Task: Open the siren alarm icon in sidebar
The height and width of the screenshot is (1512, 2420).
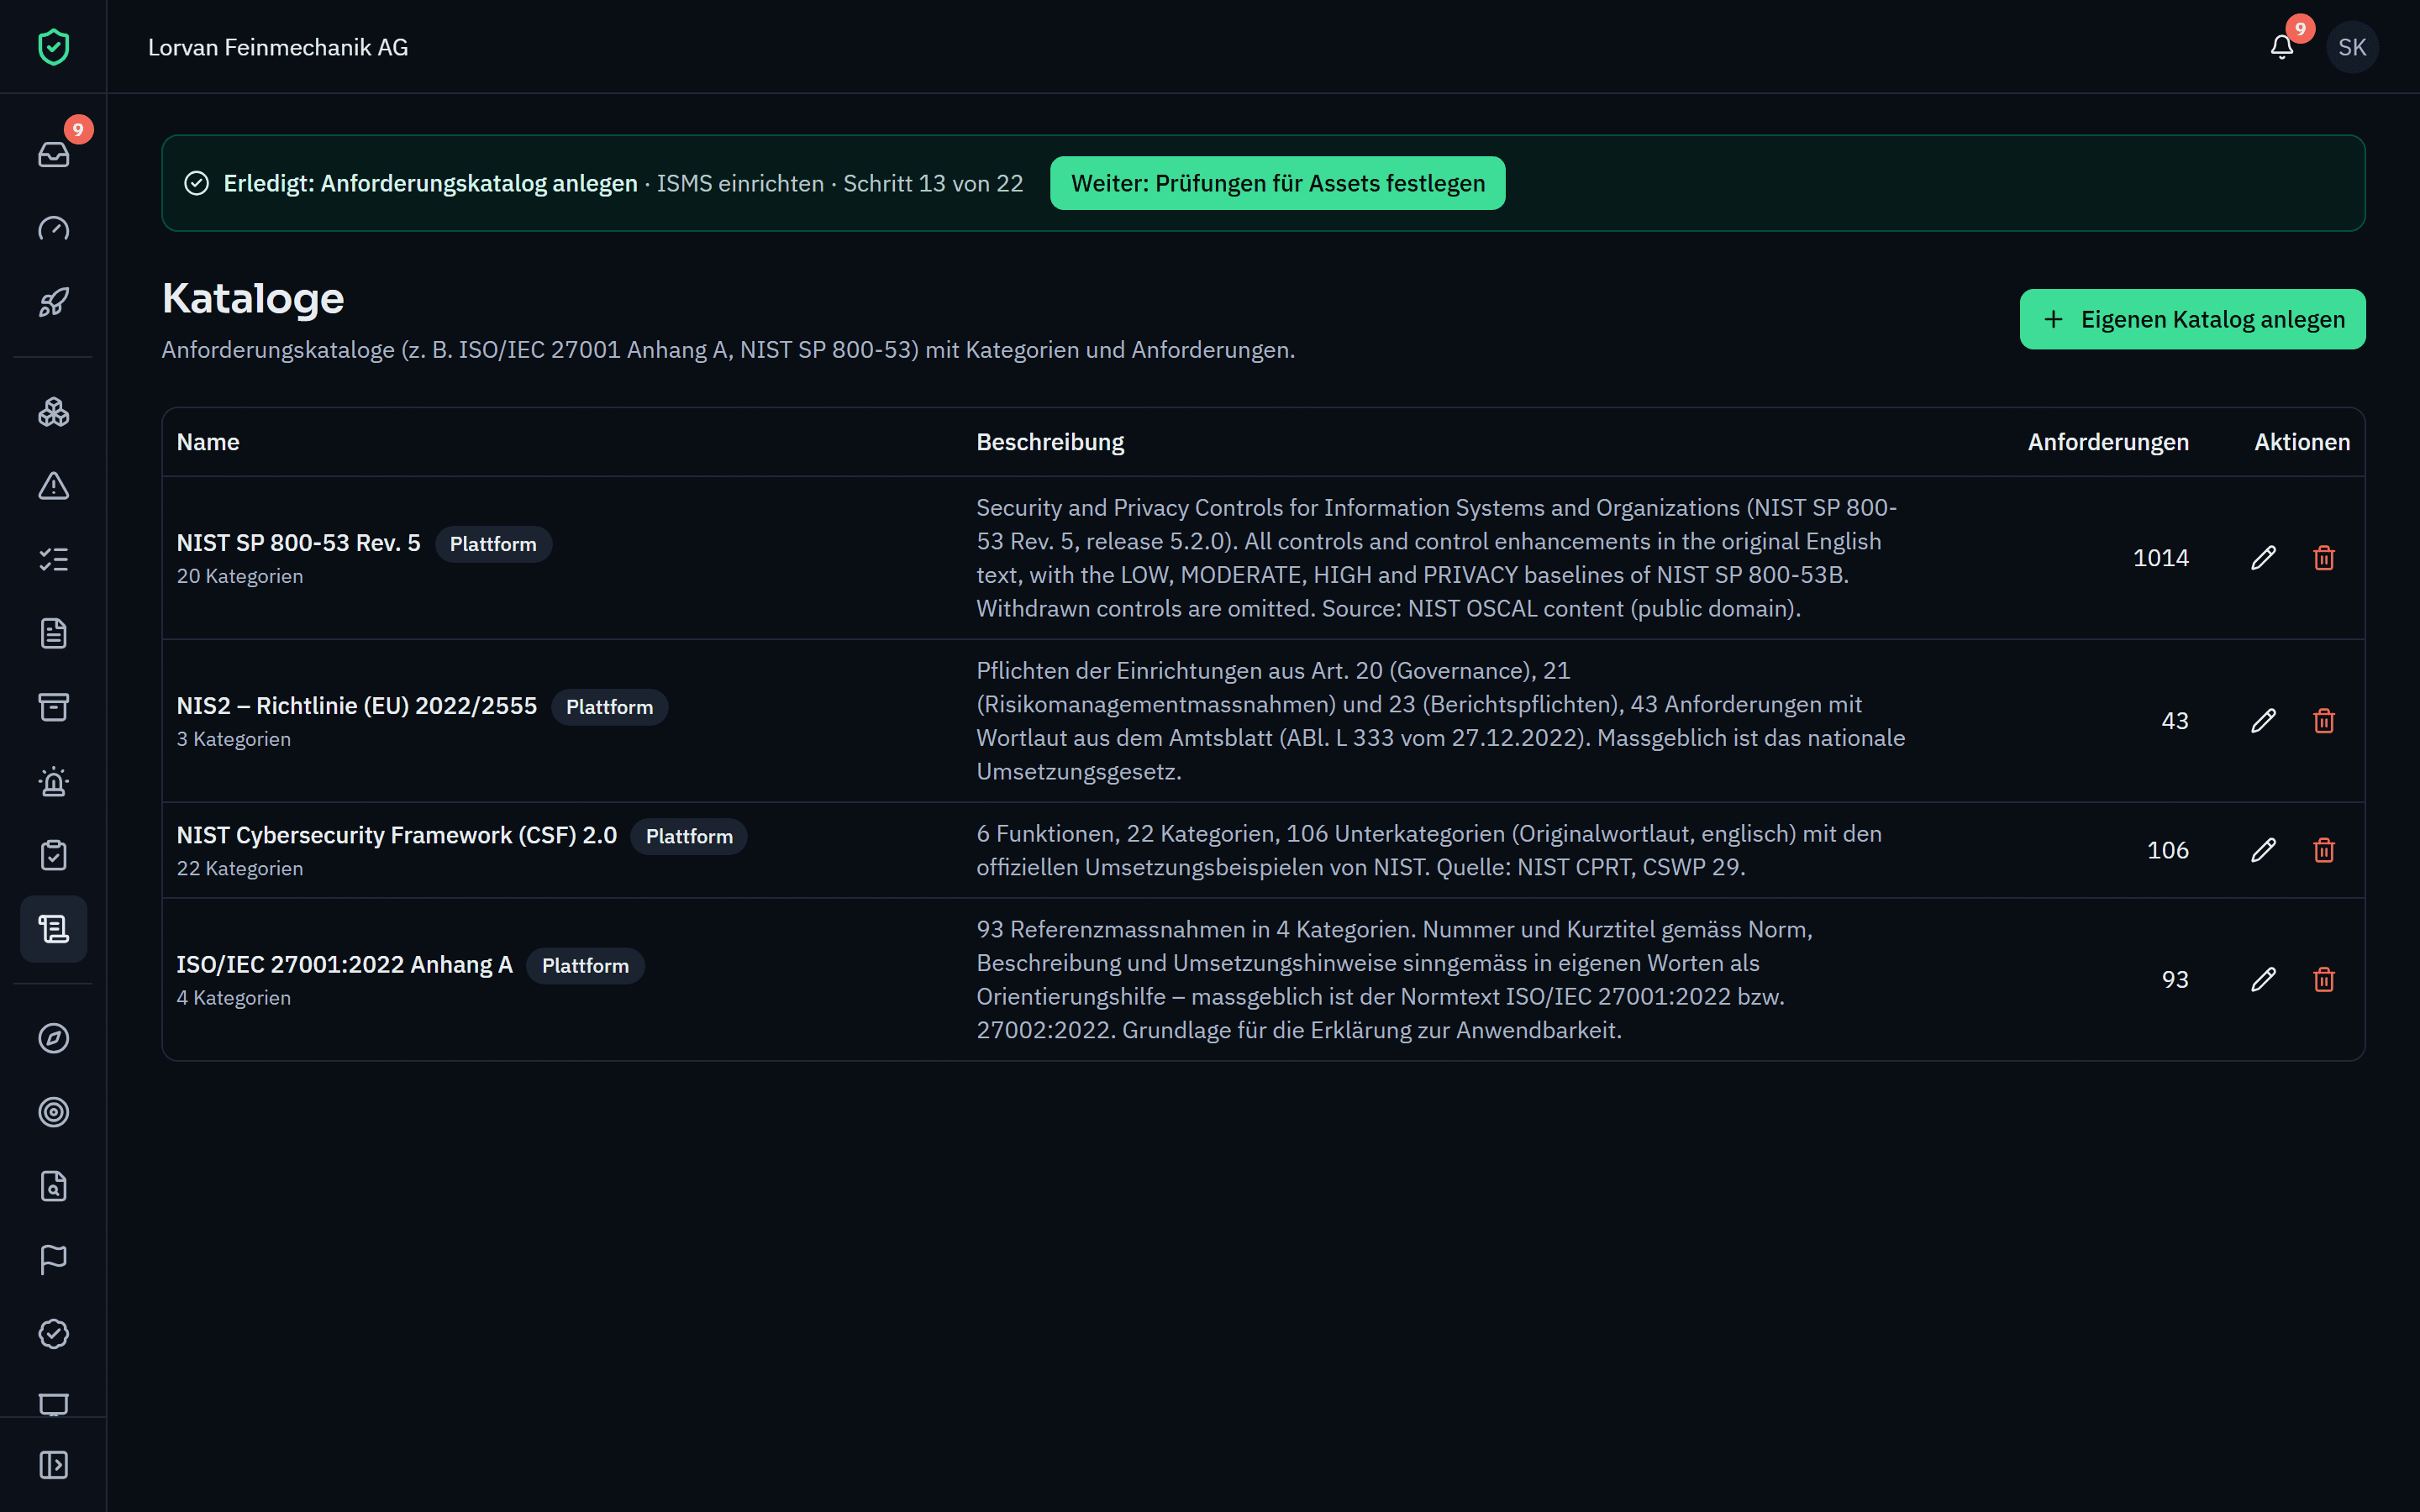Action: (x=53, y=782)
